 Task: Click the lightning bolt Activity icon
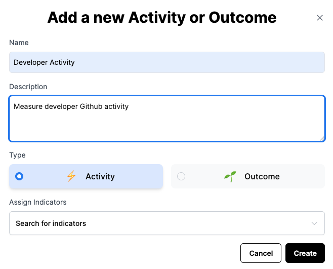point(71,176)
